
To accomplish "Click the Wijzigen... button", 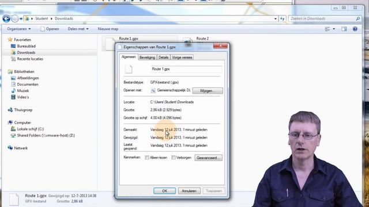I will click(x=208, y=91).
